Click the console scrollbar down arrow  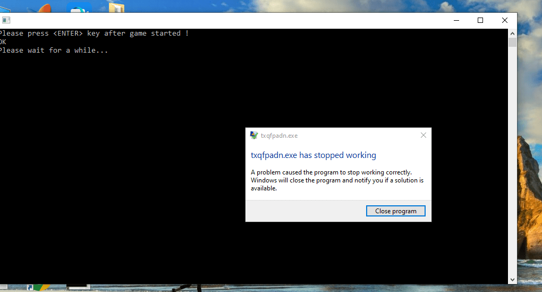pyautogui.click(x=512, y=280)
